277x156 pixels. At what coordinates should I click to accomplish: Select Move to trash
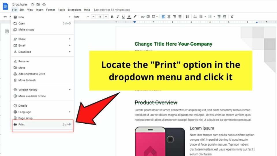pyautogui.click(x=42, y=80)
